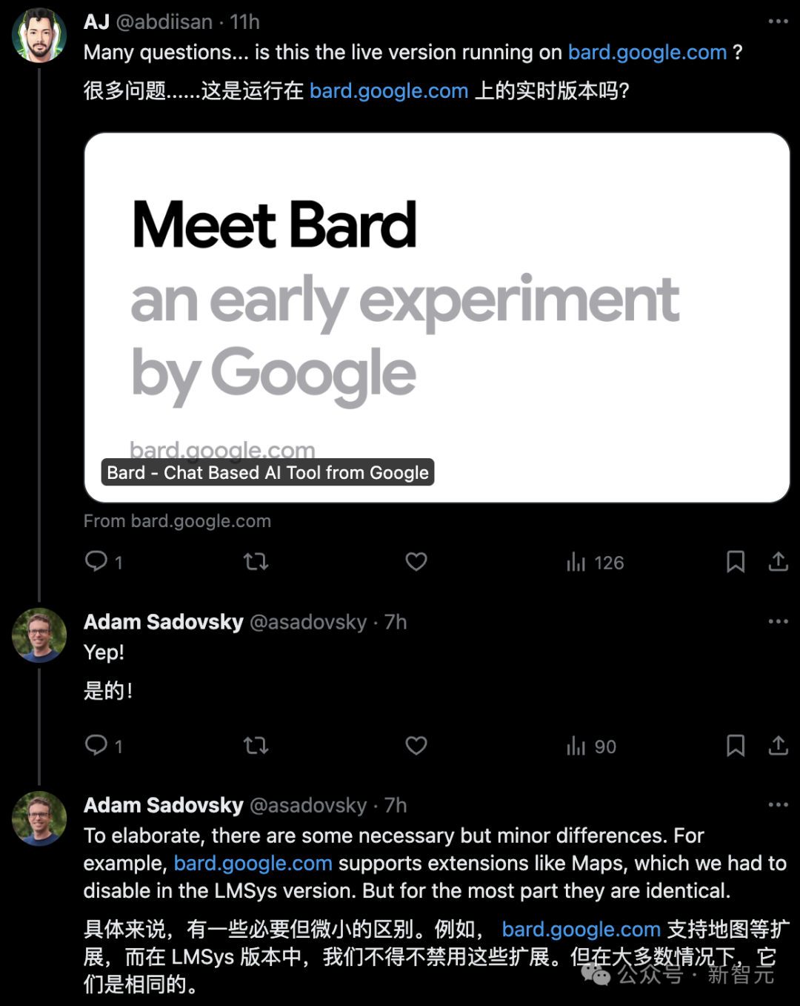Image resolution: width=800 pixels, height=1006 pixels.
Task: View analytics showing 90 views
Action: (591, 747)
